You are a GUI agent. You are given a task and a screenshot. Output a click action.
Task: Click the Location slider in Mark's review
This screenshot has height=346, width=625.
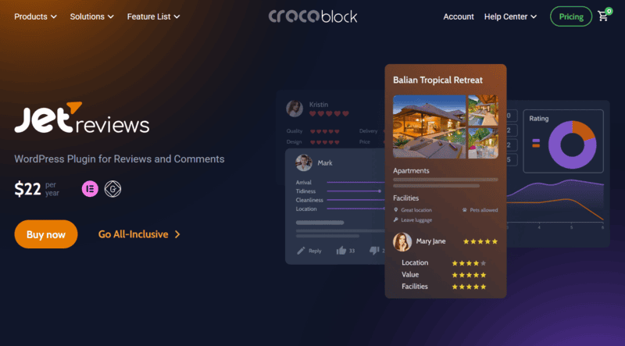point(355,209)
